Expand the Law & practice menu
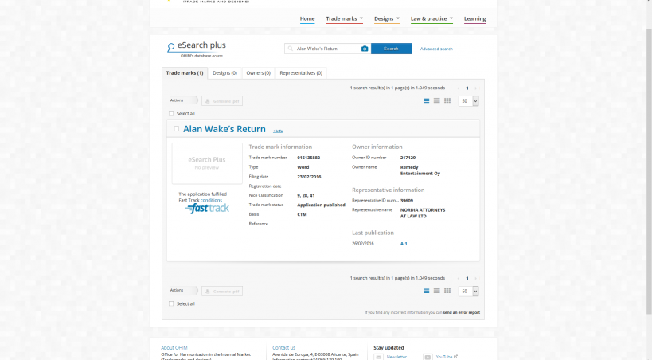 point(431,18)
